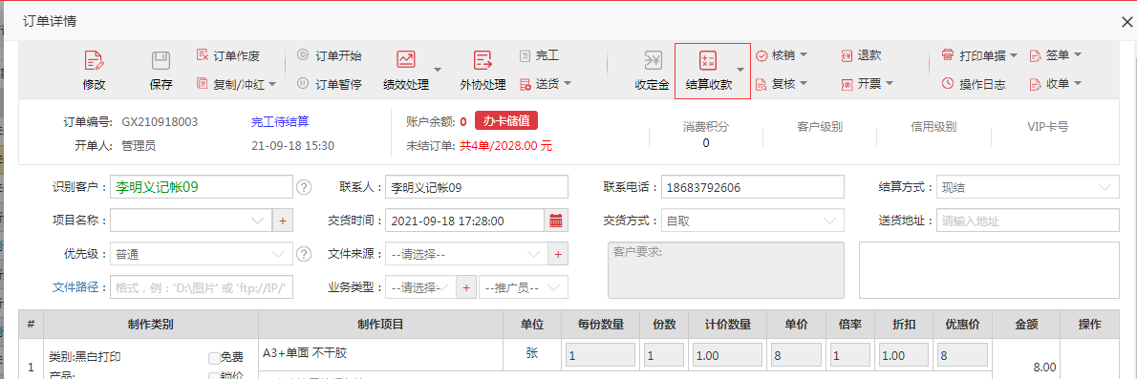Start the order via 订单开始
Image resolution: width=1137 pixels, height=379 pixels.
click(x=330, y=55)
